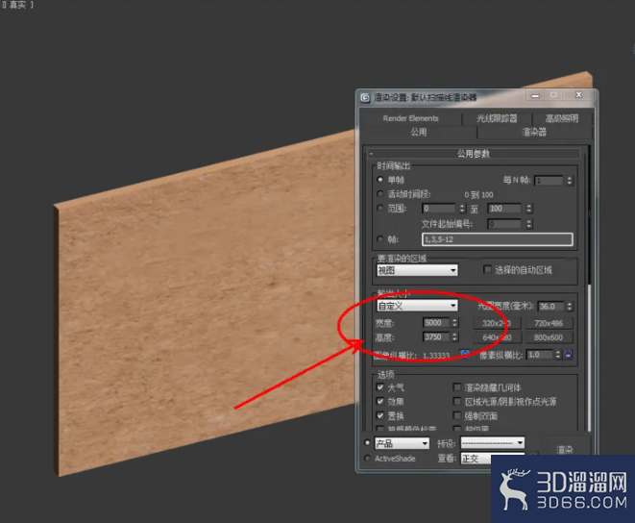
Task: Click the 高度 height spinner arrows
Action: pos(454,336)
